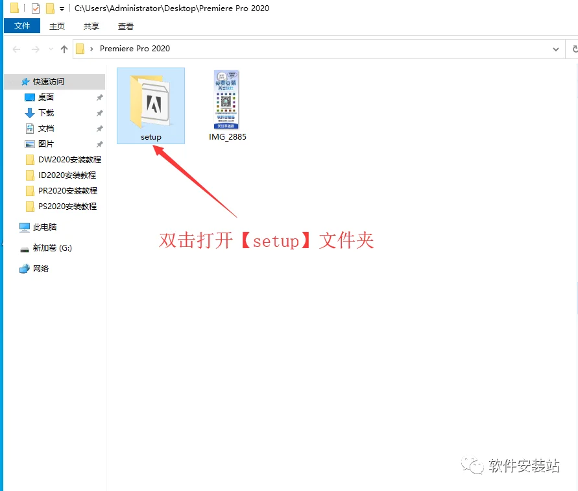The width and height of the screenshot is (578, 491).
Task: Click the address bar folder icon
Action: 80,49
